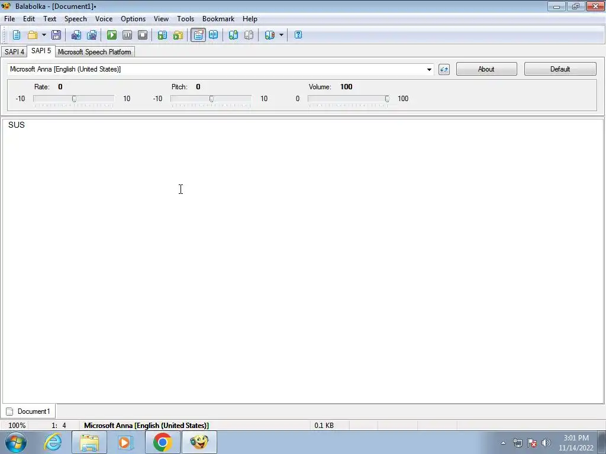Open Windows Explorer from taskbar
The image size is (606, 454).
click(89, 442)
